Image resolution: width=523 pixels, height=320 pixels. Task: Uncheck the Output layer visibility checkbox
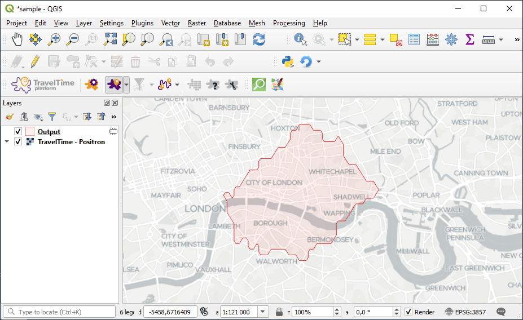(18, 132)
